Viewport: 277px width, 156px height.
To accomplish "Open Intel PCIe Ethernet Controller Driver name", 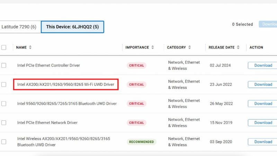I will pyautogui.click(x=48, y=66).
